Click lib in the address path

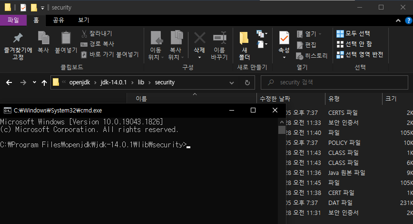(x=141, y=82)
